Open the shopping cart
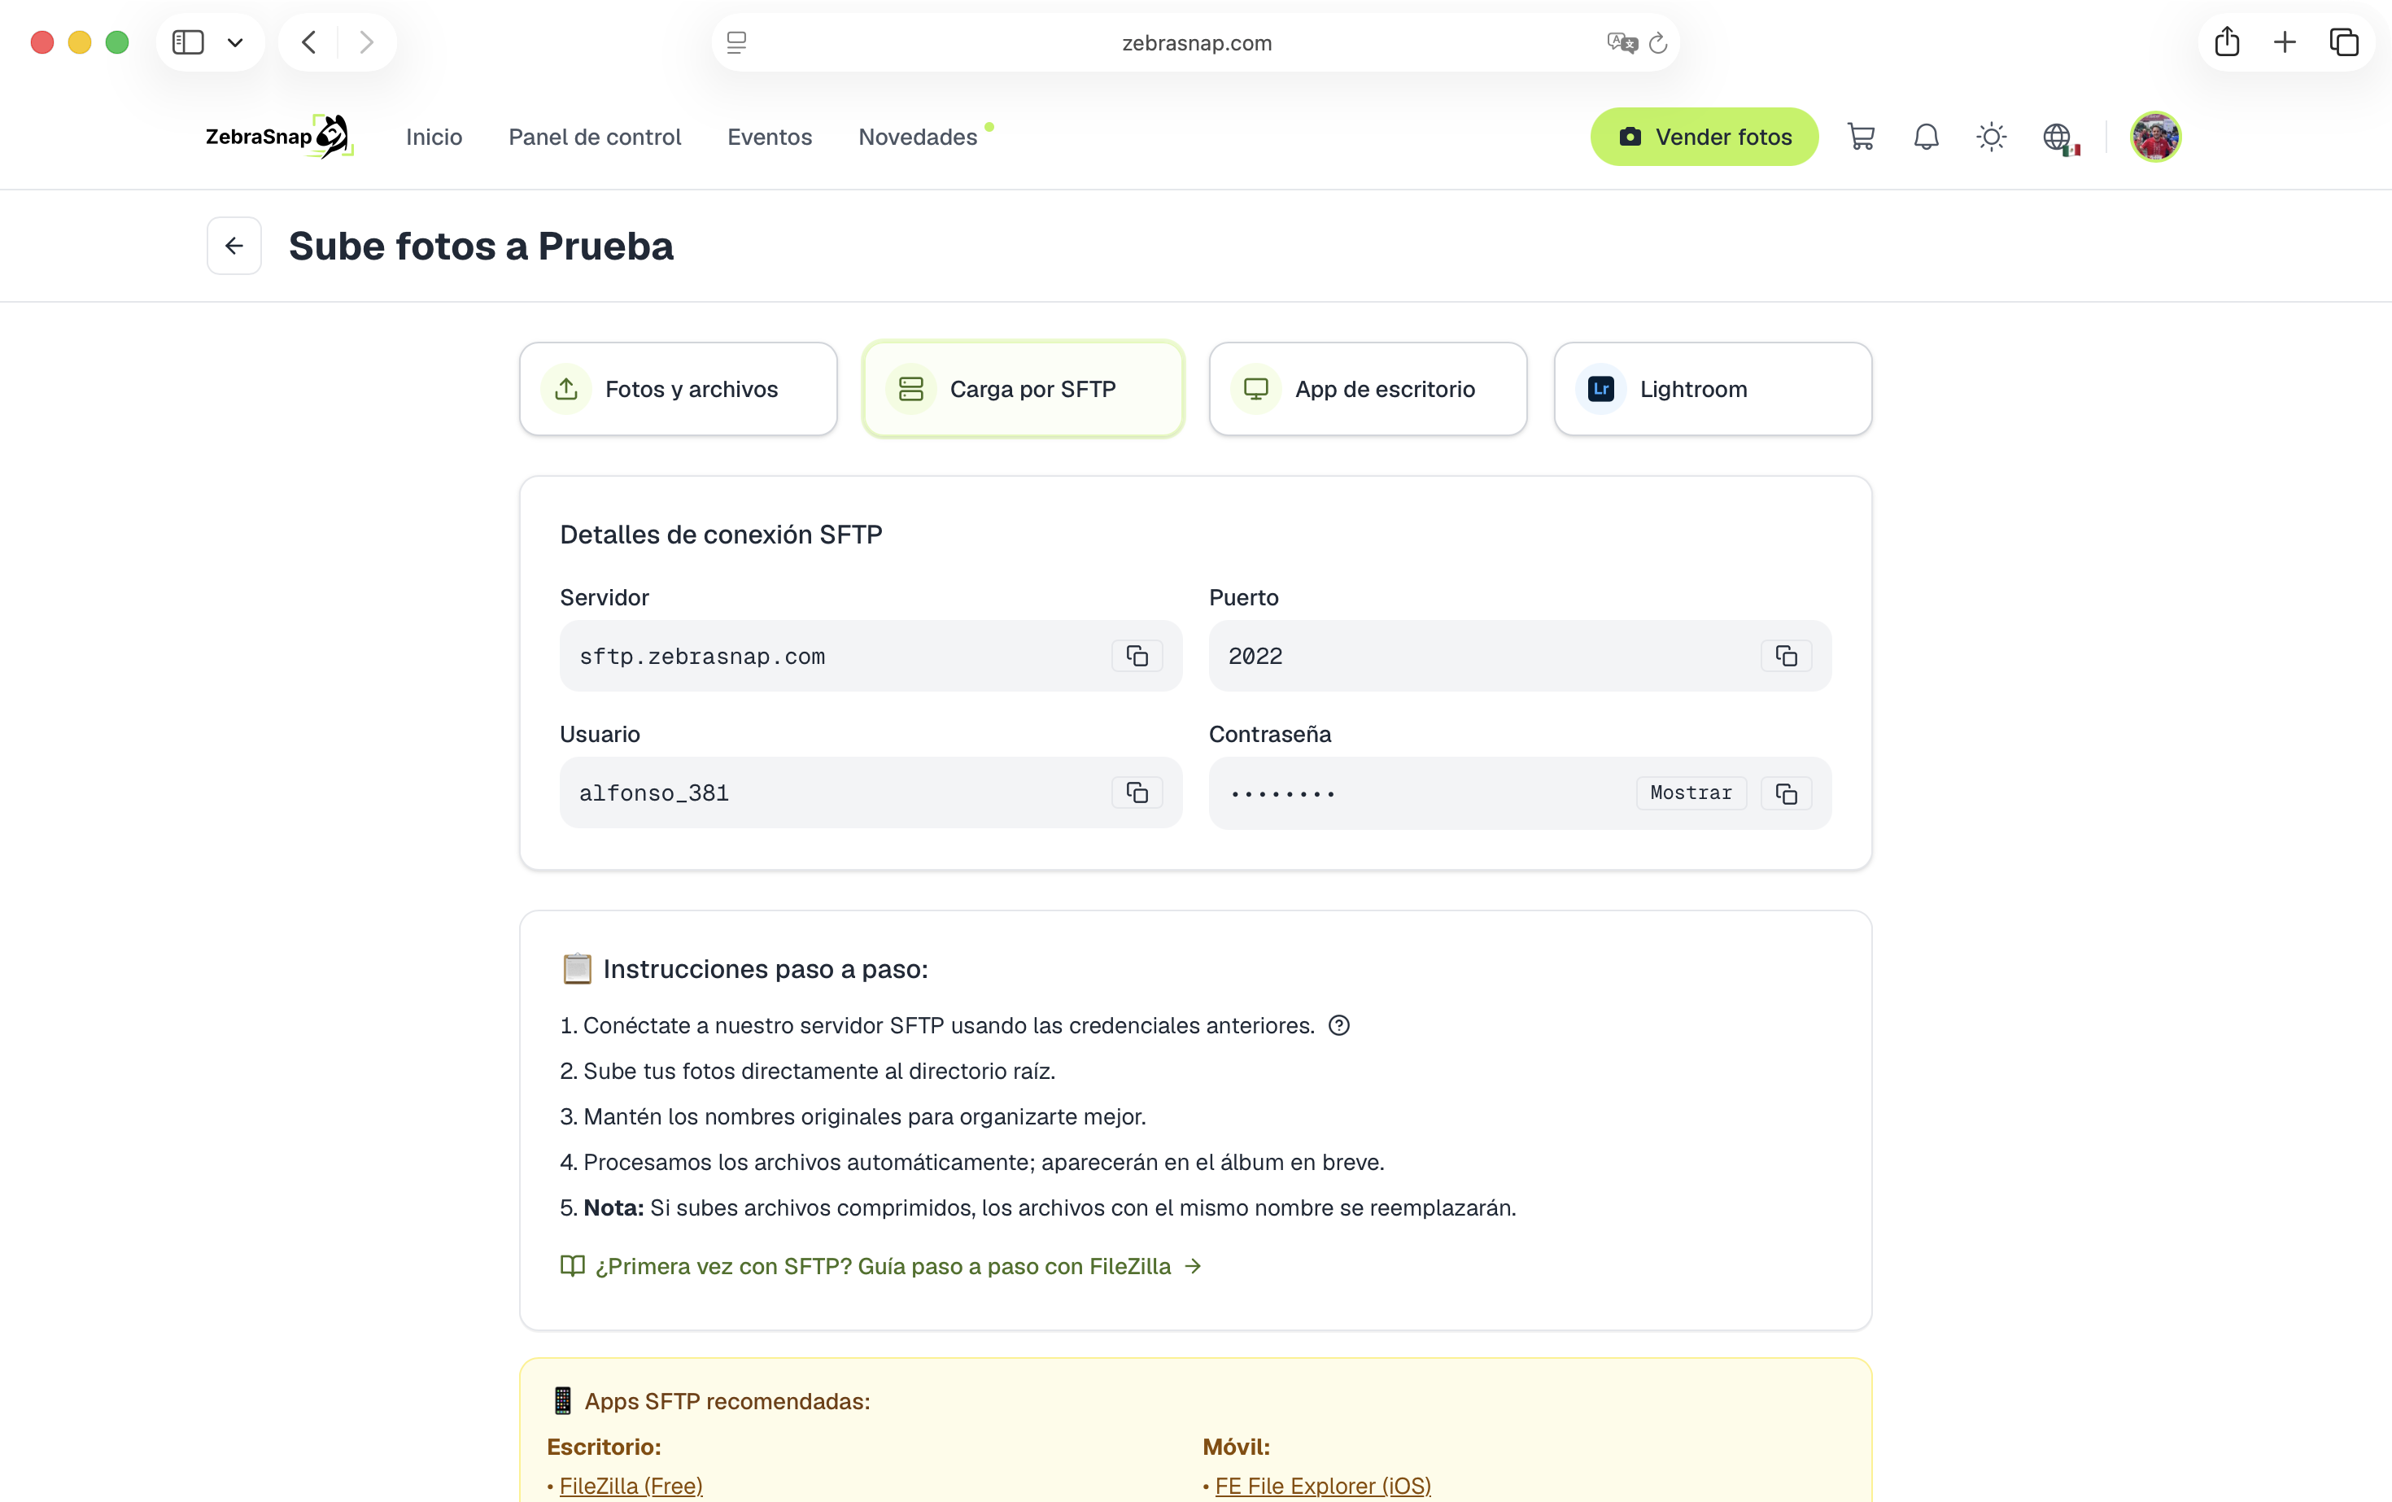Image resolution: width=2392 pixels, height=1502 pixels. point(1861,137)
